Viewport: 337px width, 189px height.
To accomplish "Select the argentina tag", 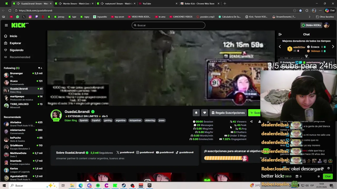I will tap(121, 120).
